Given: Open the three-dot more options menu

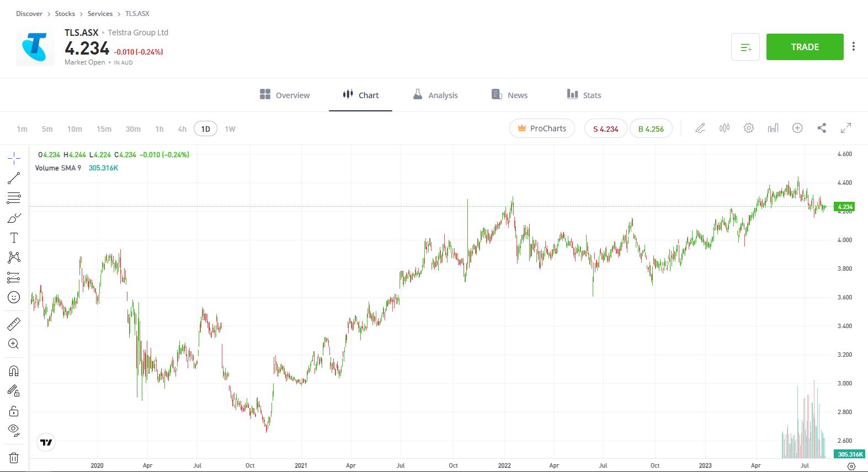Looking at the screenshot, I should (x=854, y=47).
